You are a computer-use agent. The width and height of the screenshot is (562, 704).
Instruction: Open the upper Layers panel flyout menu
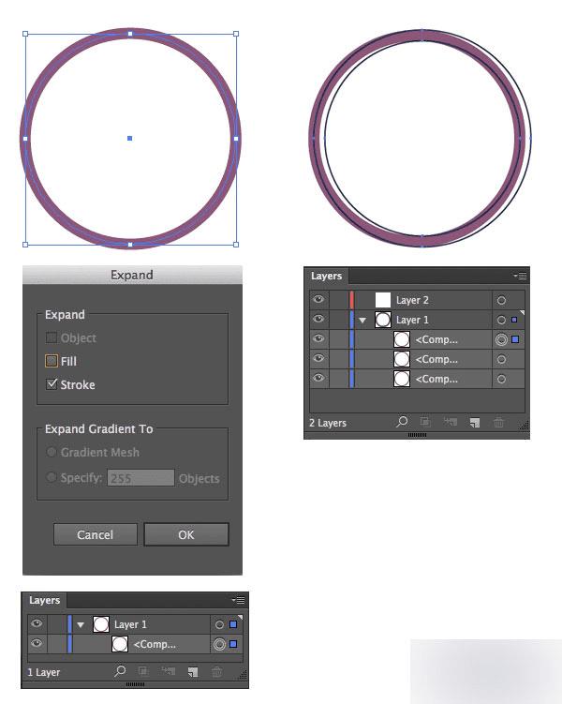tap(521, 277)
